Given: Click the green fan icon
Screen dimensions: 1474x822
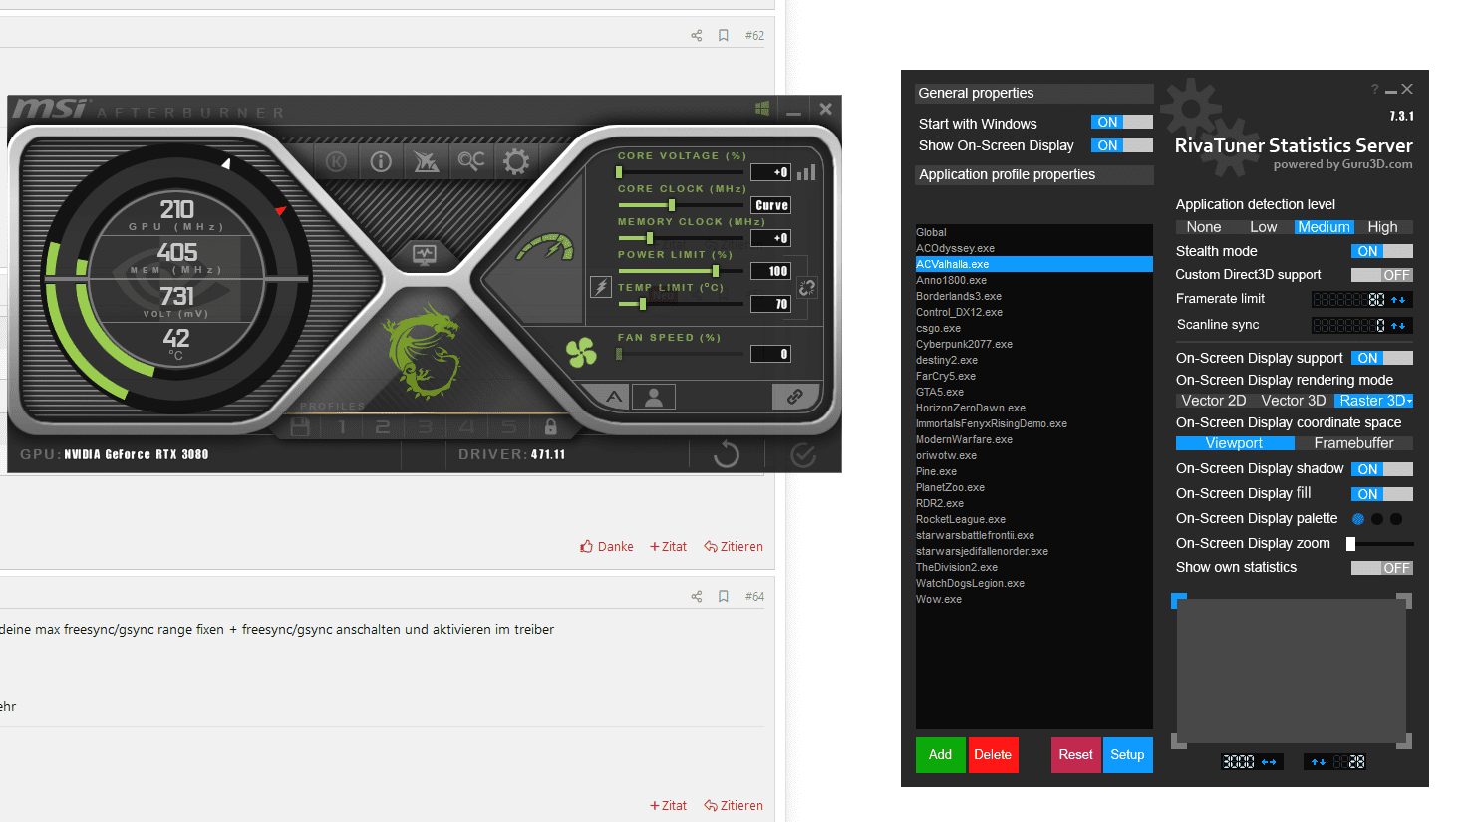Looking at the screenshot, I should 581,352.
